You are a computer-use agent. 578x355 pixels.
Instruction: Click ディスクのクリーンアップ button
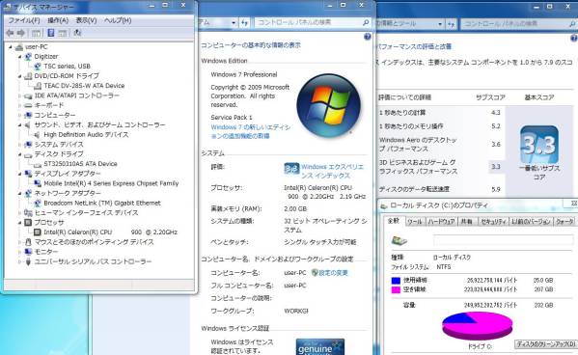(546, 344)
